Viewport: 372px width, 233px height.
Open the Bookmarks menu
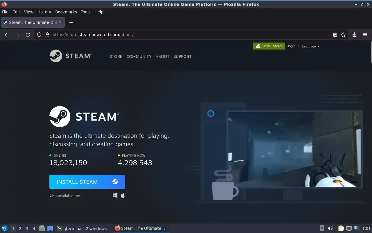tap(66, 12)
